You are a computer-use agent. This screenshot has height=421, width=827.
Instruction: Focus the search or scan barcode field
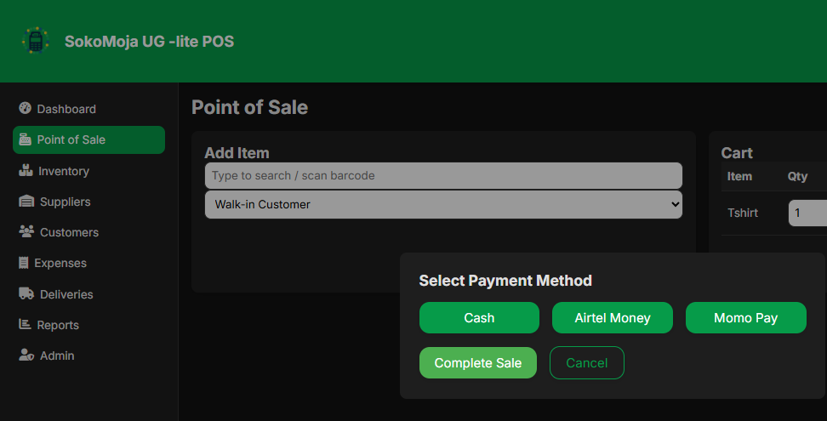[443, 175]
